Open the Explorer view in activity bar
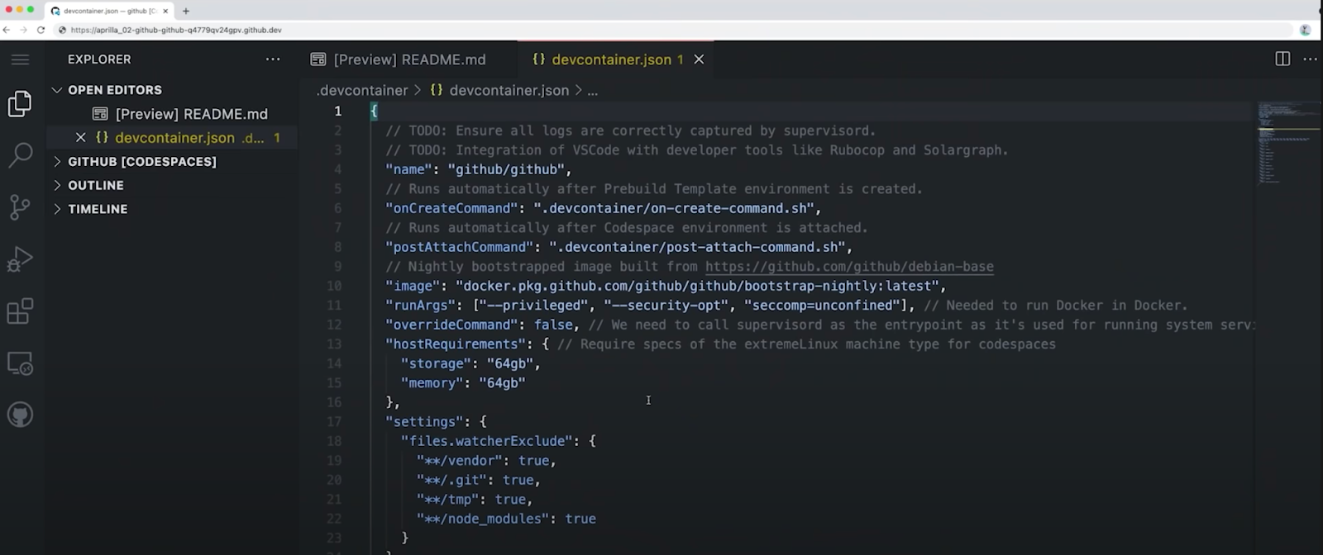 20,104
